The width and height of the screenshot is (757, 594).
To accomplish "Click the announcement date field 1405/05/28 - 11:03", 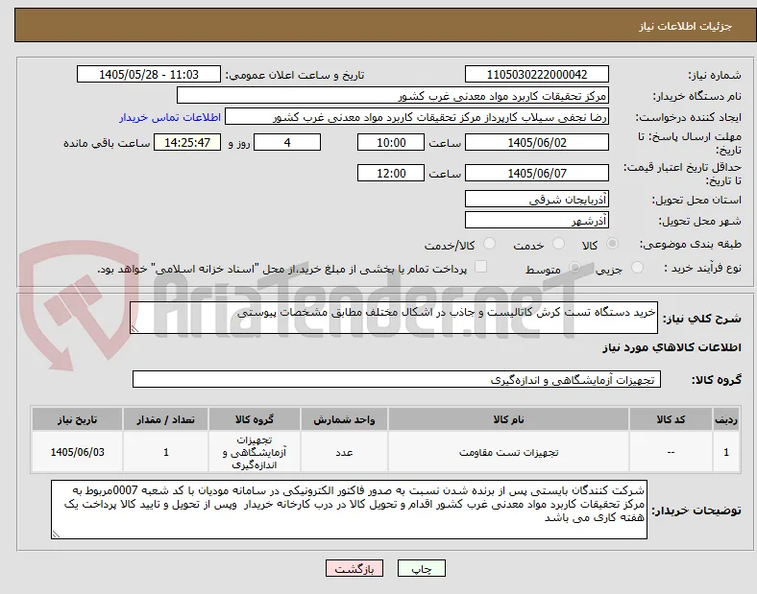I will tap(149, 74).
